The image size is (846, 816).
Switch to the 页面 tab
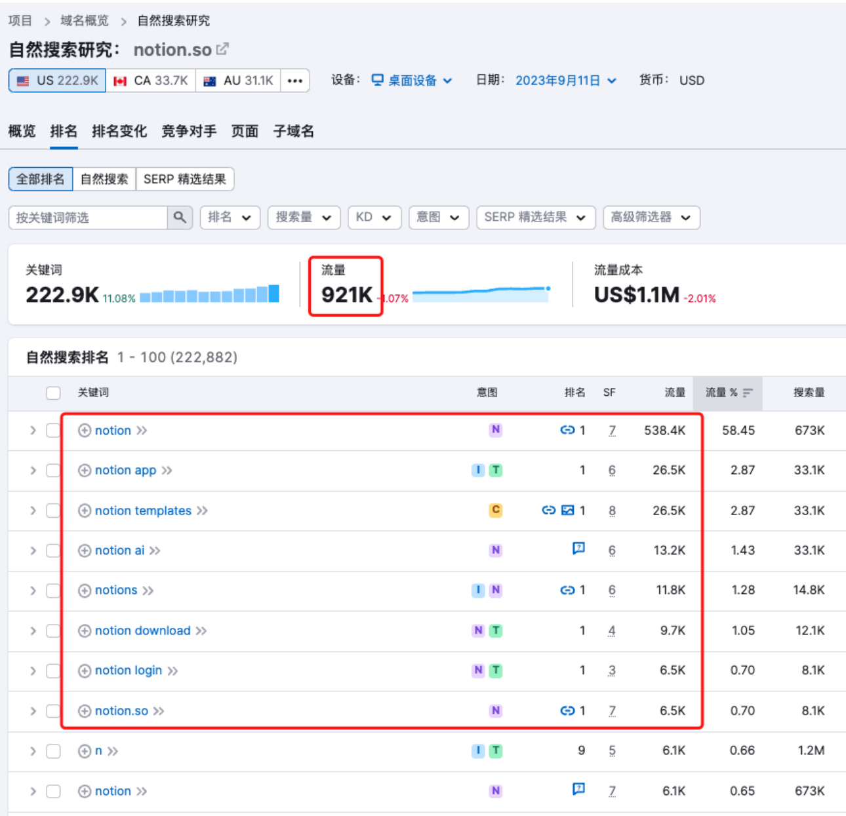[245, 131]
